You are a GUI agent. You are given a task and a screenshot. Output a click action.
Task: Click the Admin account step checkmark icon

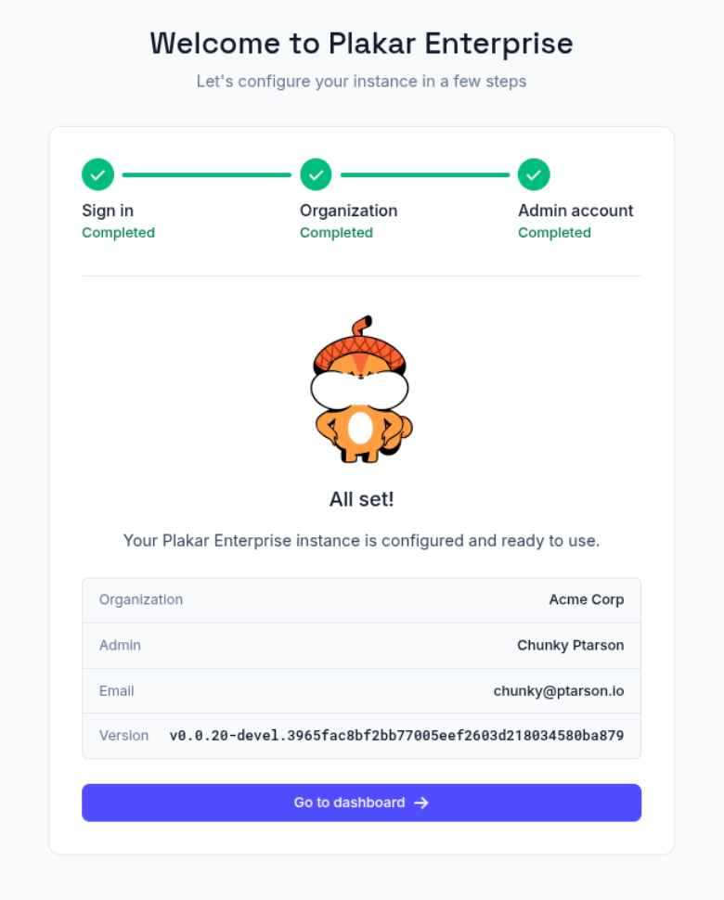pos(534,174)
